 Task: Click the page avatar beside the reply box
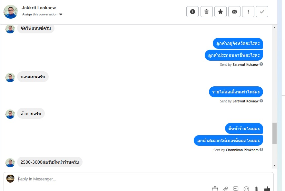click(x=10, y=178)
